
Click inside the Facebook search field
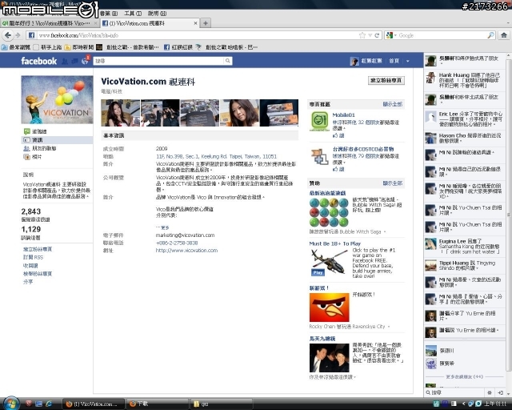click(x=158, y=61)
